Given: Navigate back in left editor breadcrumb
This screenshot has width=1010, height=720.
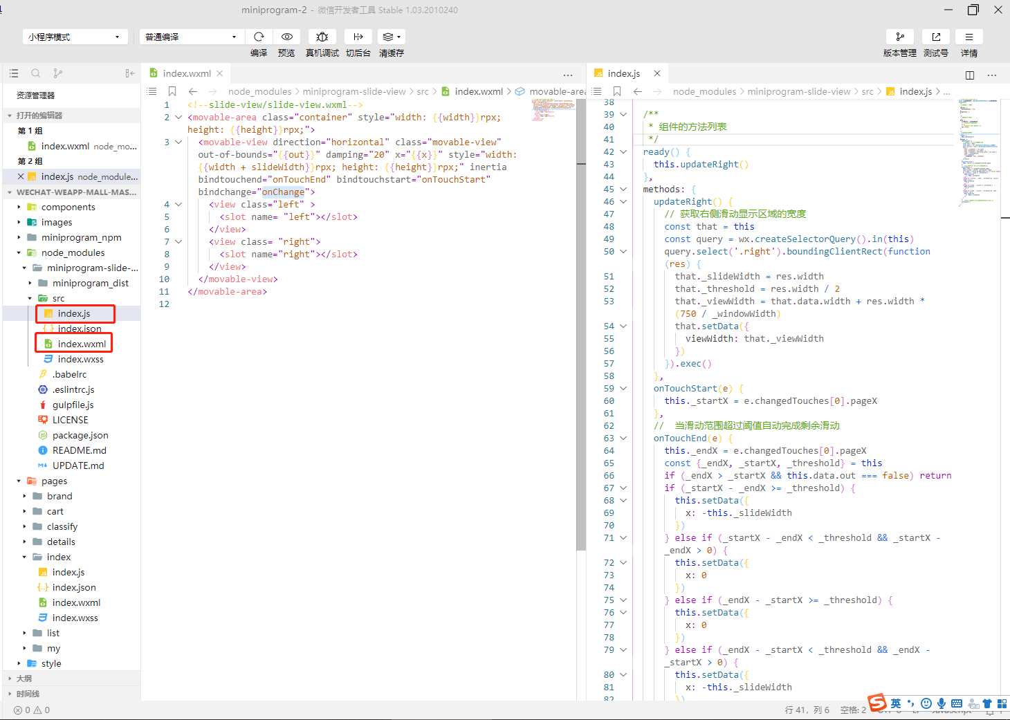Looking at the screenshot, I should point(193,91).
